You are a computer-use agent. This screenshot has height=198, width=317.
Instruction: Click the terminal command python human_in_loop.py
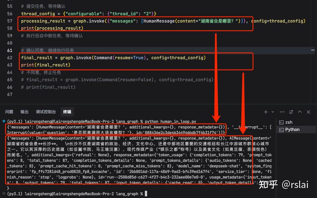170,122
